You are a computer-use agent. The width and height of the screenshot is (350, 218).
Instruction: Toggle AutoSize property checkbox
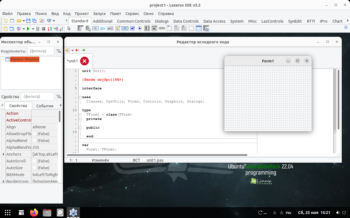click(x=34, y=168)
